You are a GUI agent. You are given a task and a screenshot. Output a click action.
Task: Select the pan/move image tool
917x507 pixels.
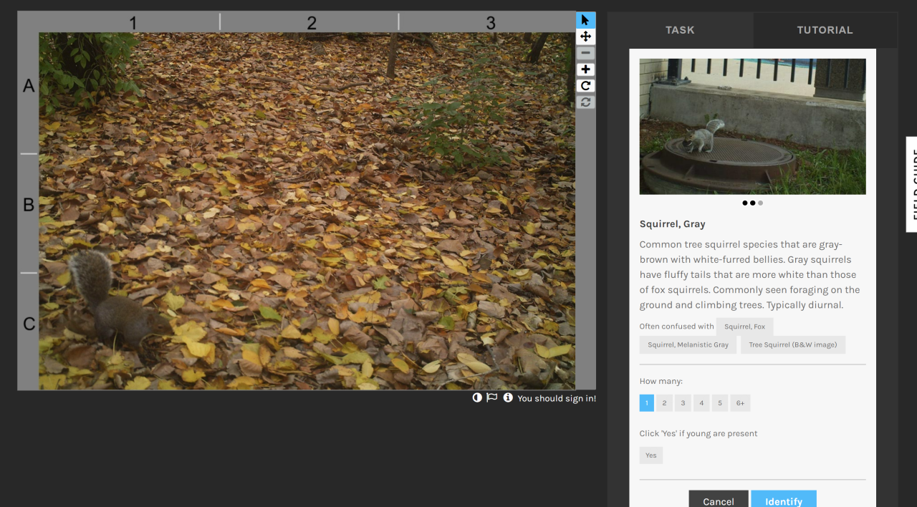[x=585, y=37]
